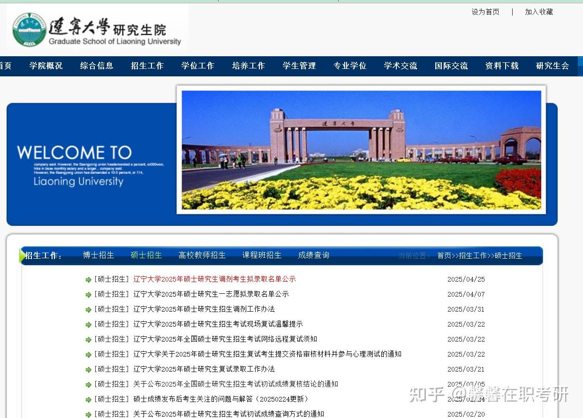583x418 pixels.
Task: Click the campus gate banner photo
Action: pyautogui.click(x=361, y=149)
